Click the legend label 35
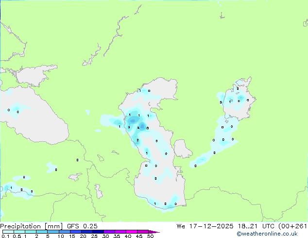Viewport: 308px width, 238px height. [117, 236]
